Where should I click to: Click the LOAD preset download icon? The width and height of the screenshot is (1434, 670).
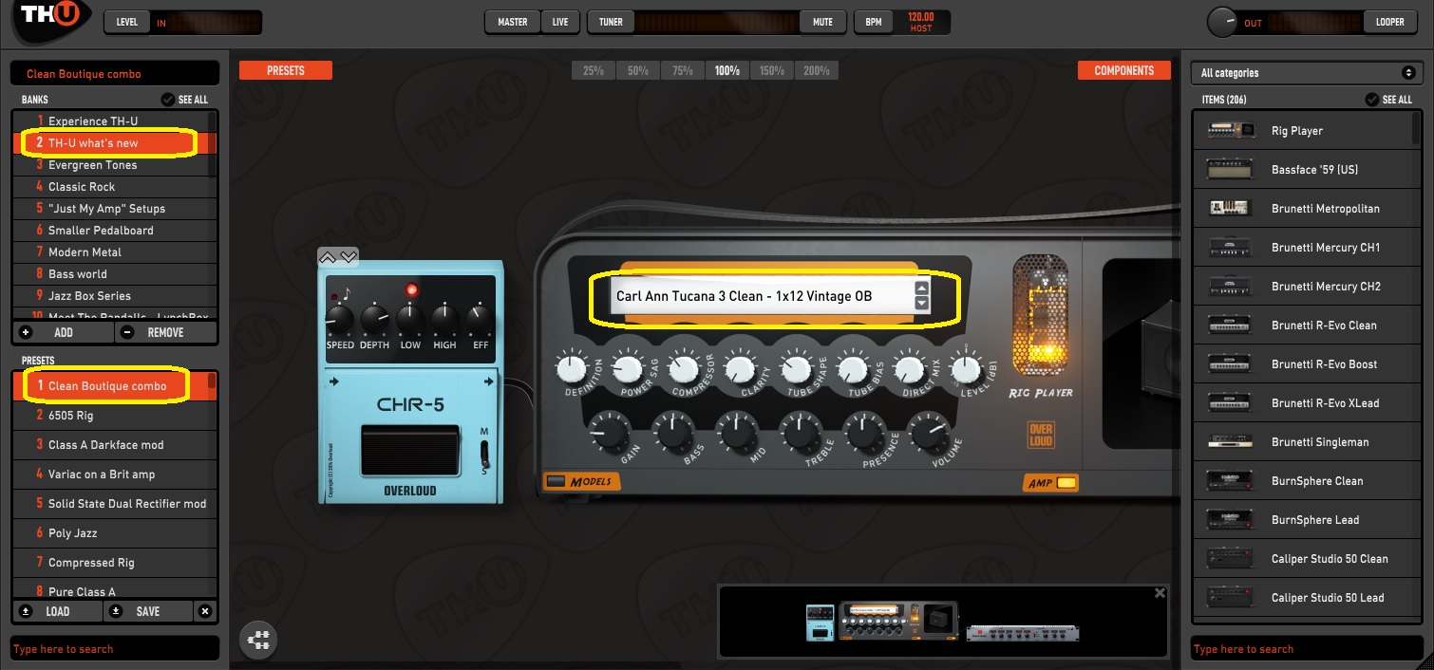click(26, 612)
